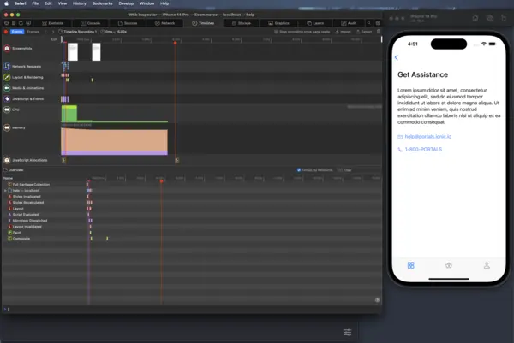Open the Overview view selector
Viewport: 514px width, 343px height.
[15, 169]
